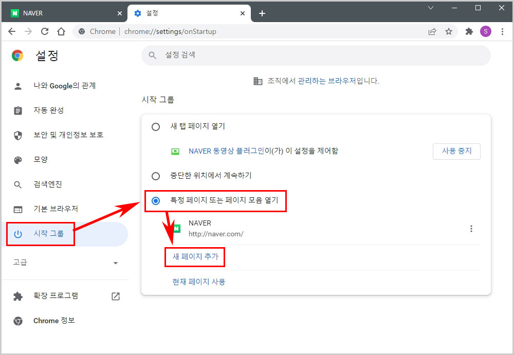Open 보안 및 개인정보 보호 section

tap(65, 135)
